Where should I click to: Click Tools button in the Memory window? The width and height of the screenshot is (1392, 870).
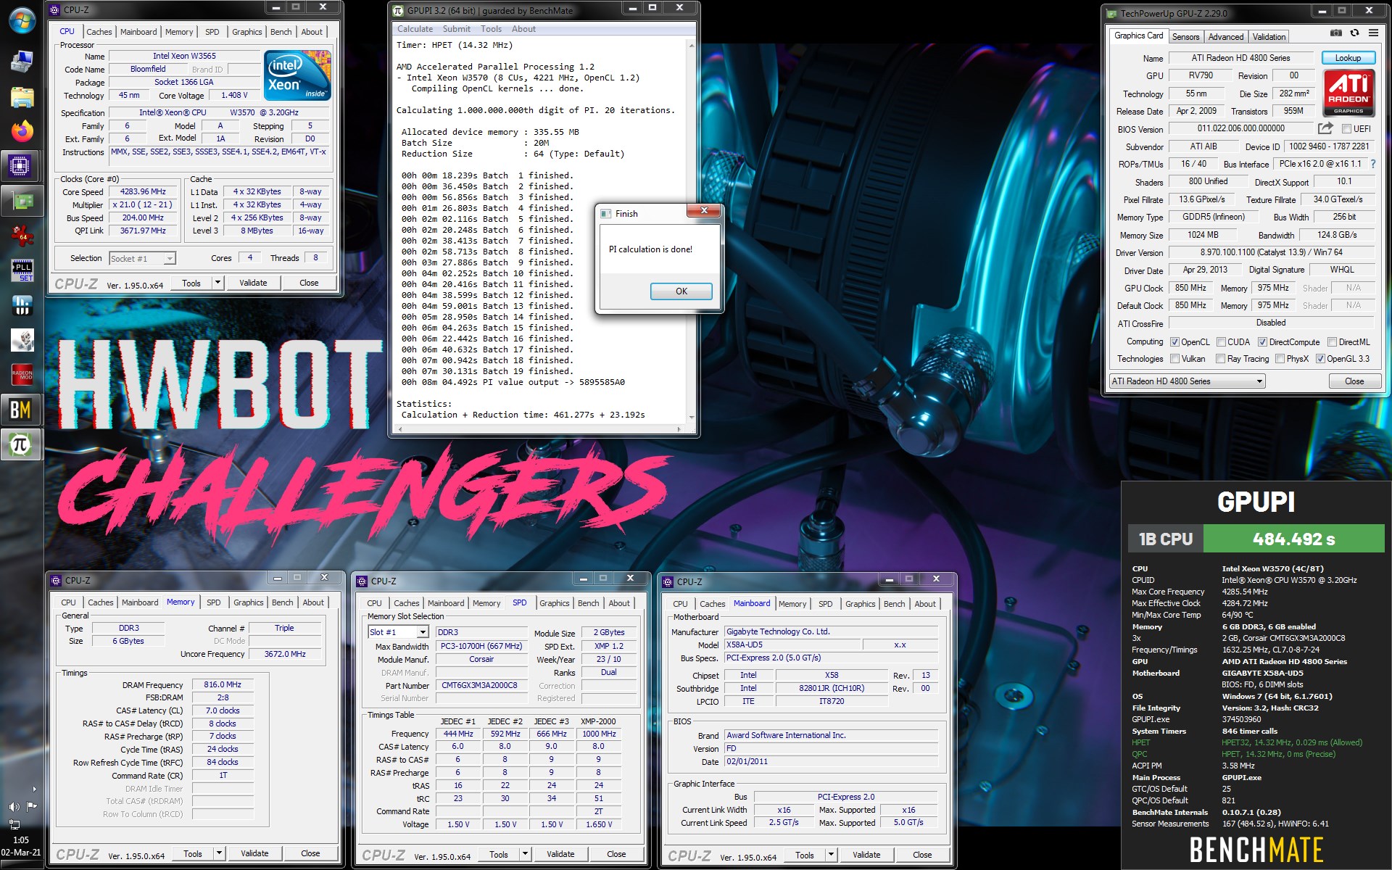pyautogui.click(x=192, y=853)
